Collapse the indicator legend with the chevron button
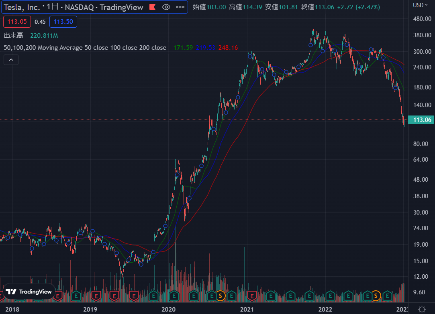Image resolution: width=435 pixels, height=314 pixels. 11,60
